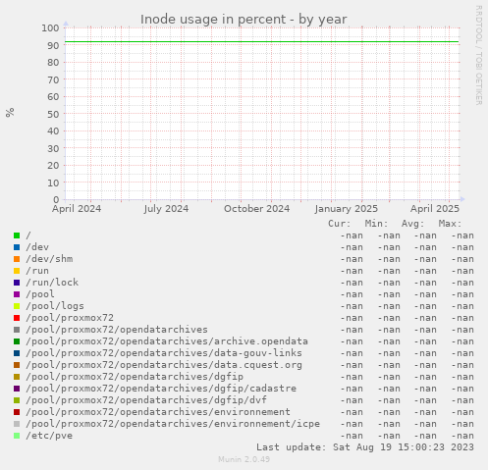
Task: Click the blue swatch for /dev
Action: pos(17,247)
